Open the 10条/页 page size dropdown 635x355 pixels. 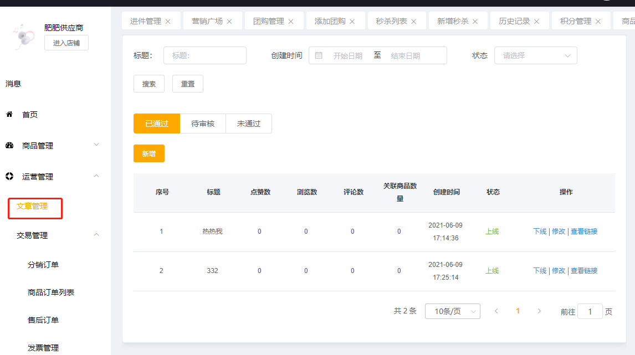pyautogui.click(x=452, y=311)
